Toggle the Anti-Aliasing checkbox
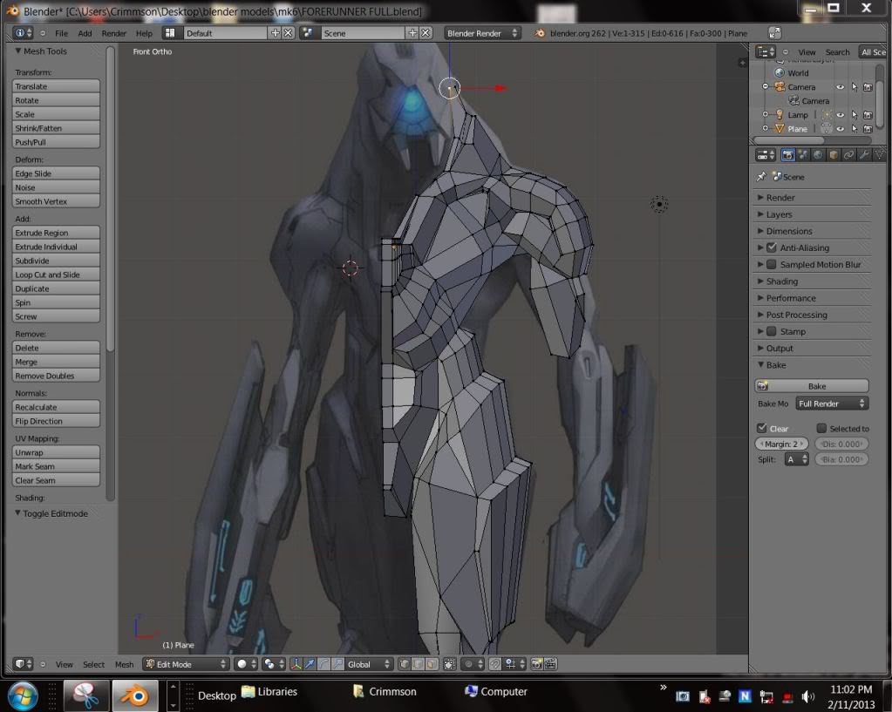The width and height of the screenshot is (892, 712). 772,248
